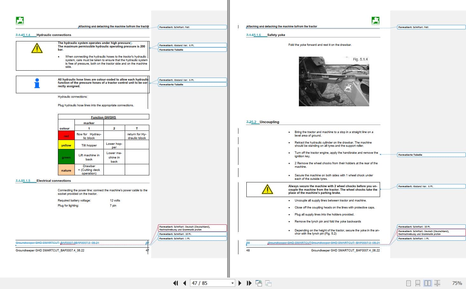
Task: Select two-page continuous layout
Action: coord(437,283)
